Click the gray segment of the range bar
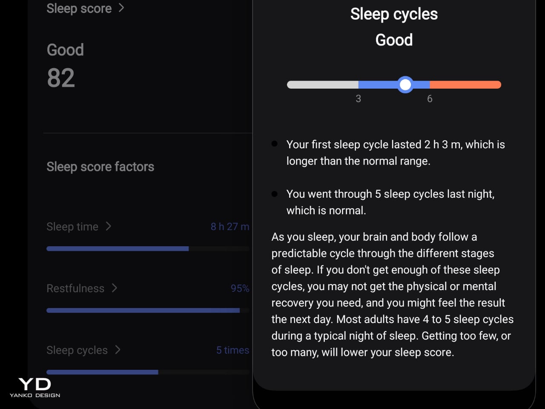Viewport: 545px width, 409px height. (322, 85)
